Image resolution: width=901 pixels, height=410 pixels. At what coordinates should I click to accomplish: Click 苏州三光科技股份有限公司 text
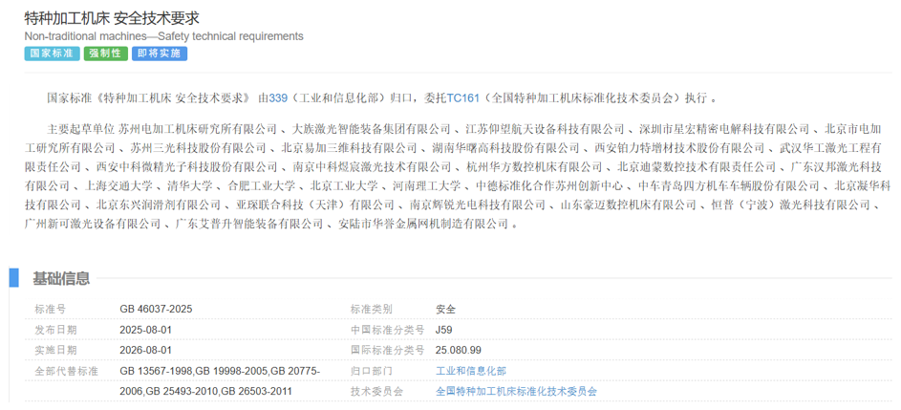[x=198, y=148]
